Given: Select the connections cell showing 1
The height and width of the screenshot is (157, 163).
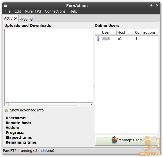Looking at the screenshot, I should [x=136, y=39].
